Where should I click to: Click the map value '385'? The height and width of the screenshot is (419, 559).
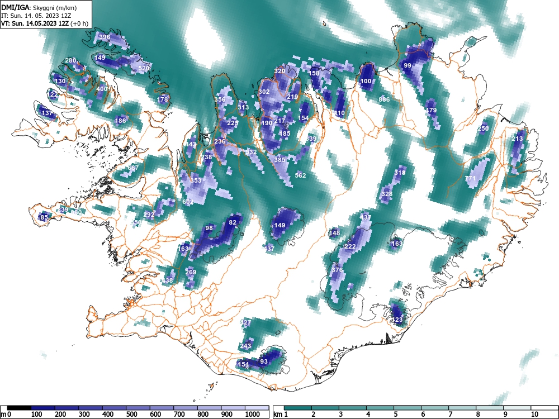click(279, 160)
